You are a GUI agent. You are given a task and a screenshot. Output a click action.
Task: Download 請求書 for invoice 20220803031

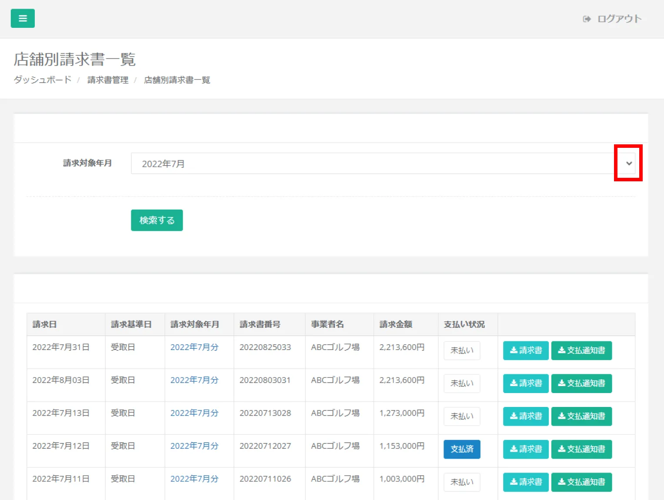click(x=526, y=383)
